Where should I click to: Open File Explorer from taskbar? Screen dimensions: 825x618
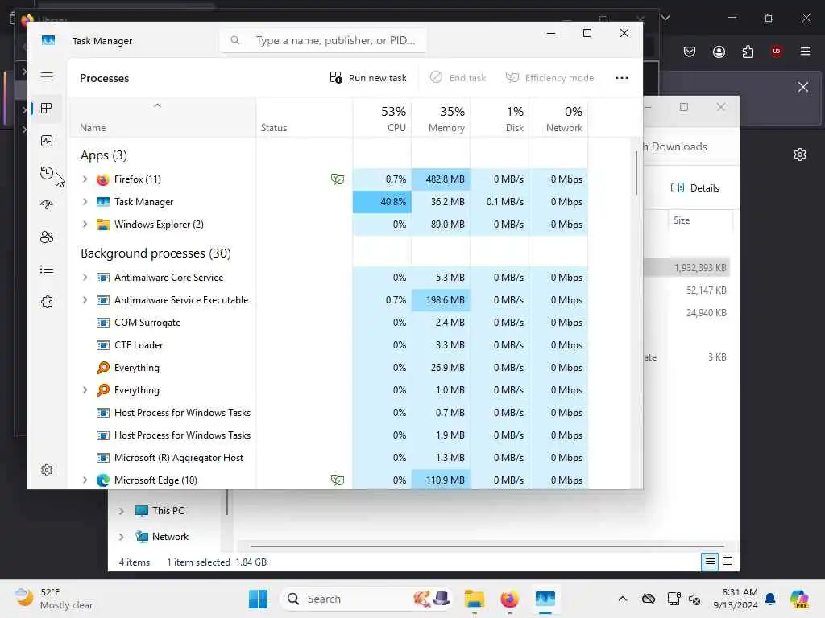coord(474,599)
